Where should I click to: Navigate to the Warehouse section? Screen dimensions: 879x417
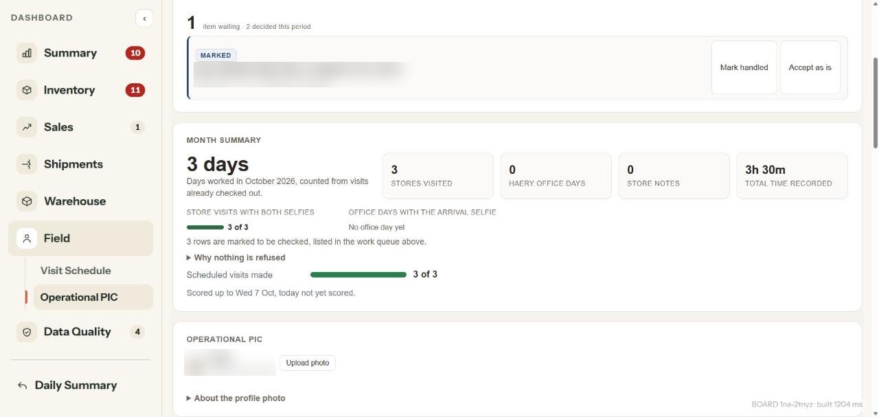pyautogui.click(x=80, y=201)
